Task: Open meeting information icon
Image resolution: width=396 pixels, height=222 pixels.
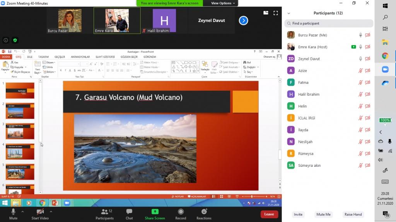Action: (x=6, y=40)
